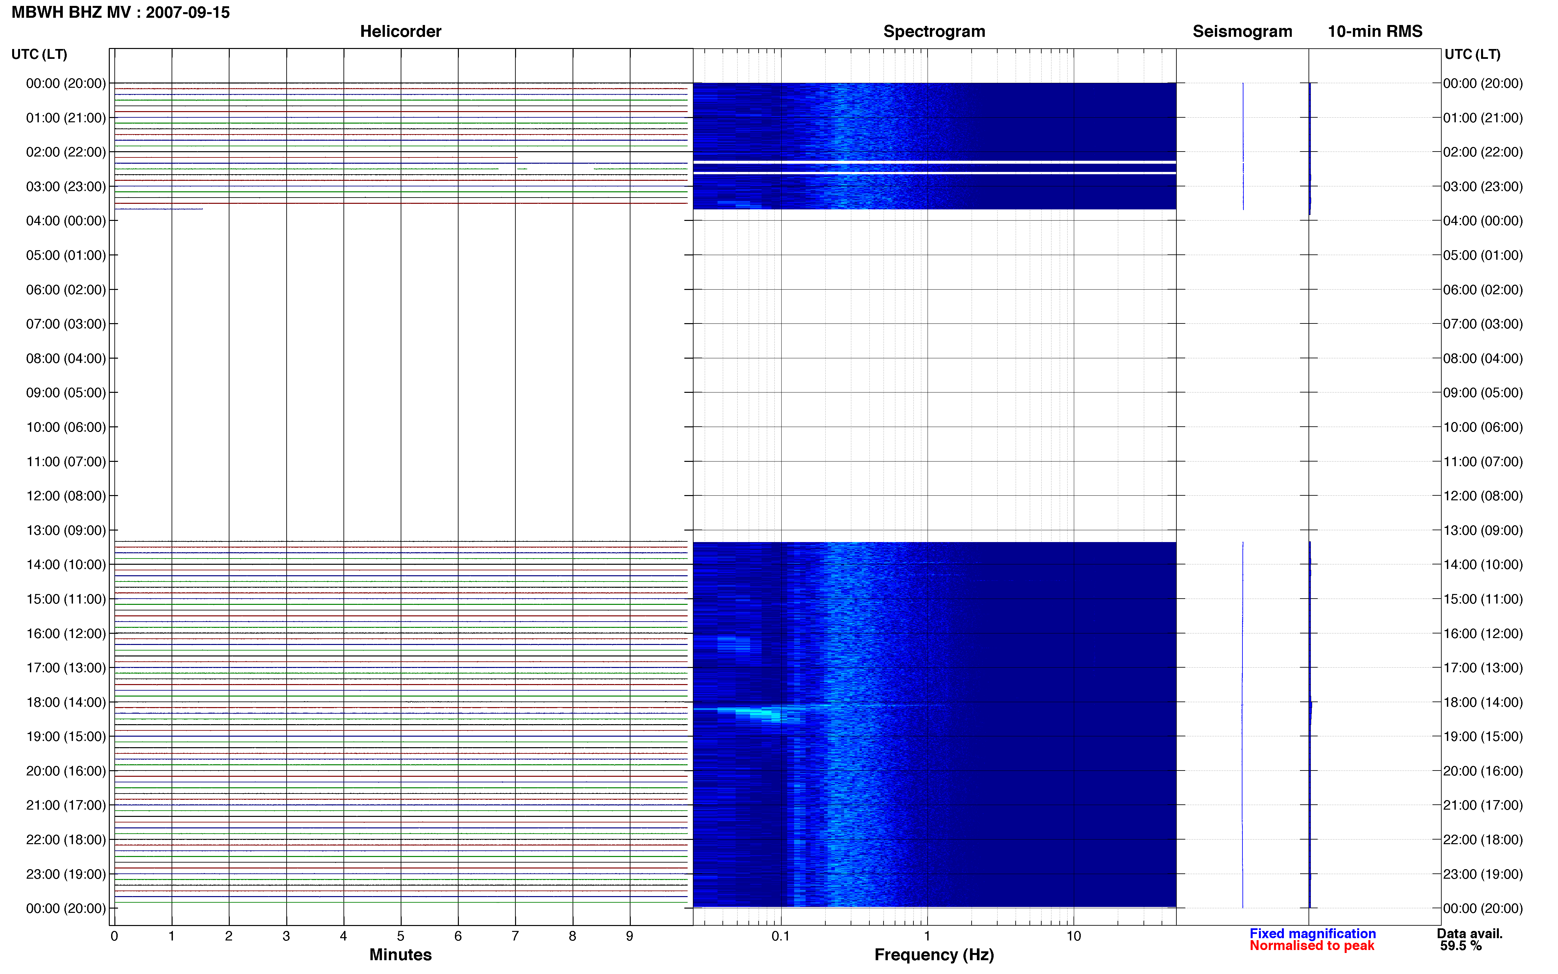This screenshot has height=974, width=1558.
Task: Click 01:00 (21:00) on the Helicorder time axis
Action: tap(66, 118)
